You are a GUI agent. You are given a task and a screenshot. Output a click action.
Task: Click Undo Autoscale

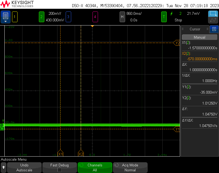point(24,168)
